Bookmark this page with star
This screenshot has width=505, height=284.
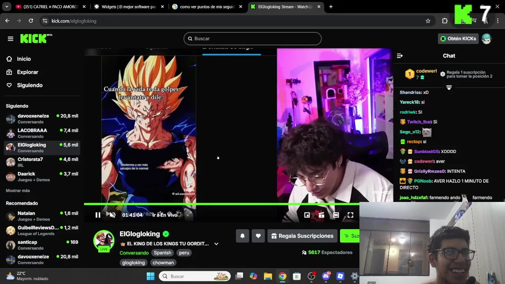(428, 21)
